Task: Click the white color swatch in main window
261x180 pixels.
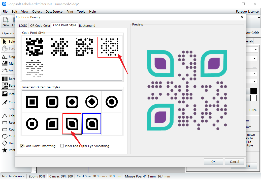Action: point(253,98)
